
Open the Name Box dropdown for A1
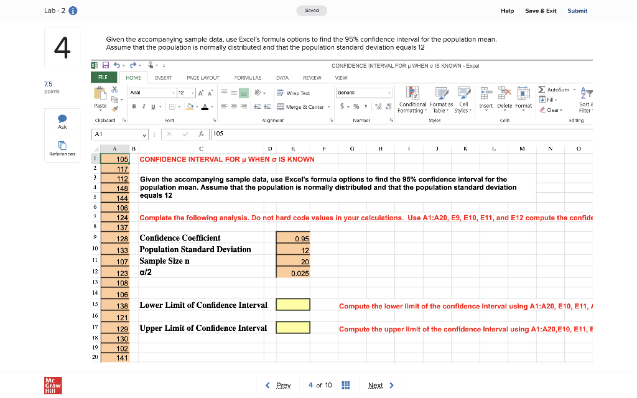coord(144,134)
